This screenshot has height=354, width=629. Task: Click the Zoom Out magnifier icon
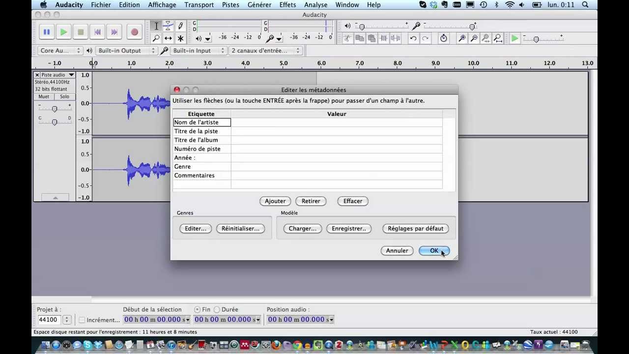tap(474, 38)
